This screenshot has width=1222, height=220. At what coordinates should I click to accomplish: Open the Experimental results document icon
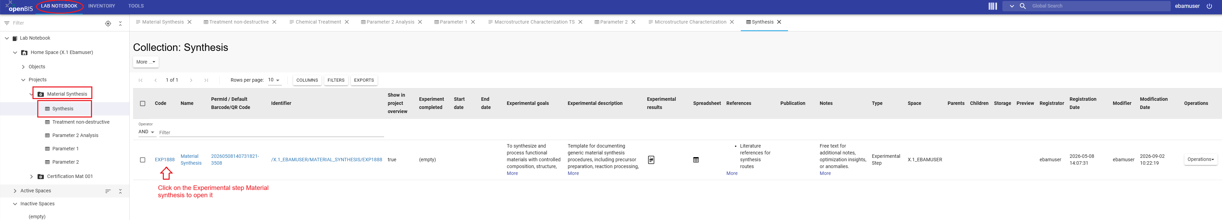[651, 160]
